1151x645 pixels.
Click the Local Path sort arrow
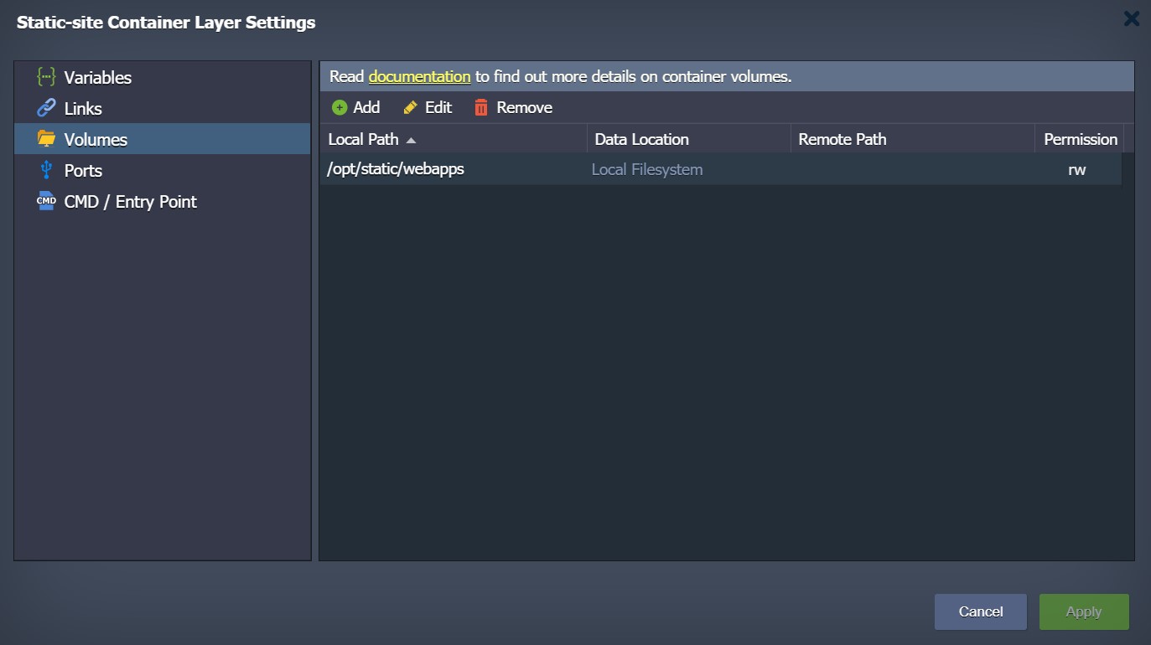point(411,141)
